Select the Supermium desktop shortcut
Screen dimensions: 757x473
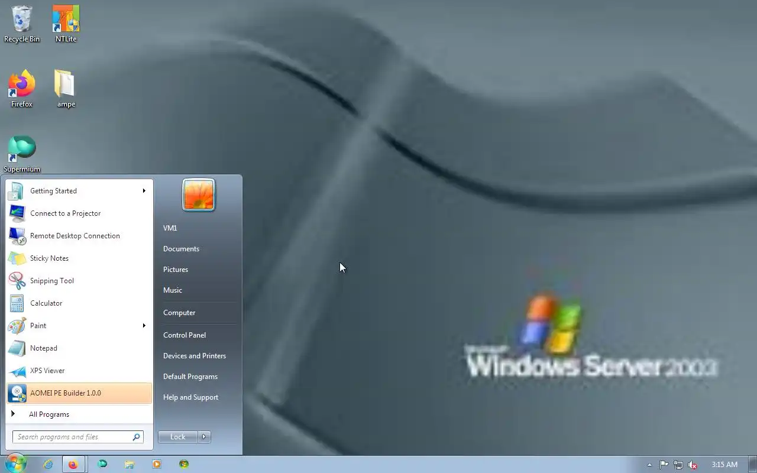[x=22, y=154]
